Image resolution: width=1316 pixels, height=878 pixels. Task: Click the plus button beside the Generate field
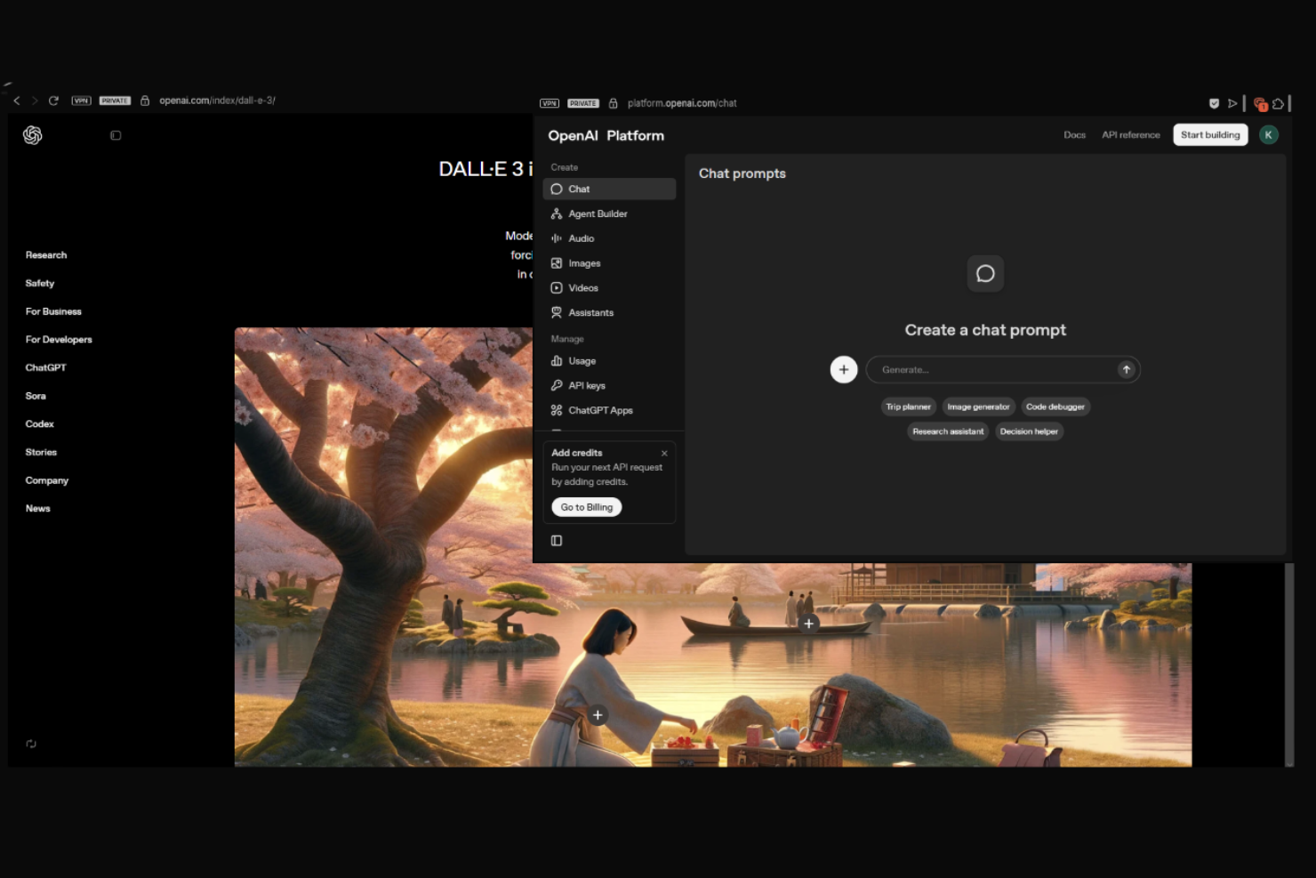(844, 369)
